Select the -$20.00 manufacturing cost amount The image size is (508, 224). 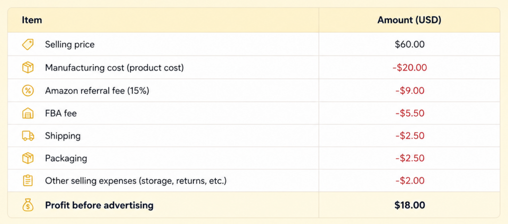point(409,68)
